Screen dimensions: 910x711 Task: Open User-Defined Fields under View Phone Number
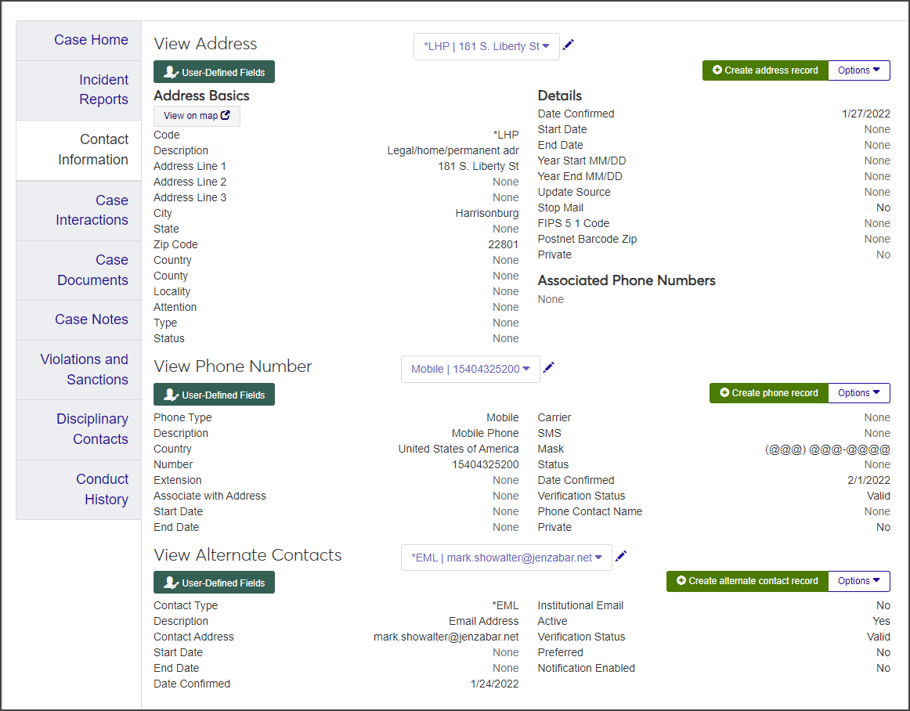[214, 395]
